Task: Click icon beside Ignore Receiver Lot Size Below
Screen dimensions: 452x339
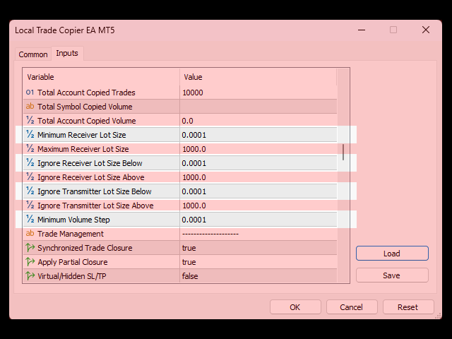Action: 30,162
